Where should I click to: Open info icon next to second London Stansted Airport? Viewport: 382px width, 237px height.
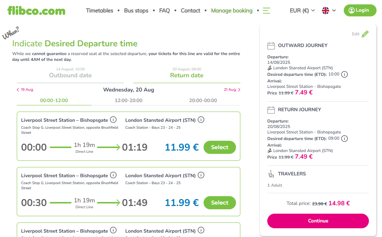(x=201, y=175)
